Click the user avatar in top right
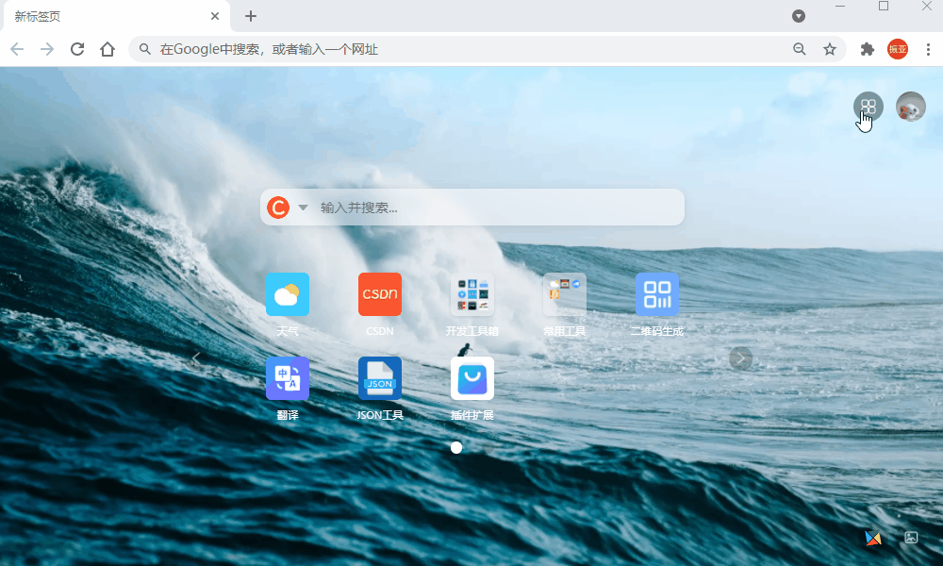This screenshot has width=943, height=566. [910, 107]
